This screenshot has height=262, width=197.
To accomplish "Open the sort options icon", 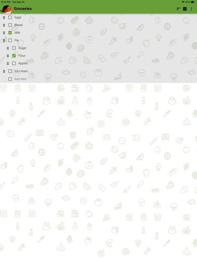I will click(x=178, y=9).
